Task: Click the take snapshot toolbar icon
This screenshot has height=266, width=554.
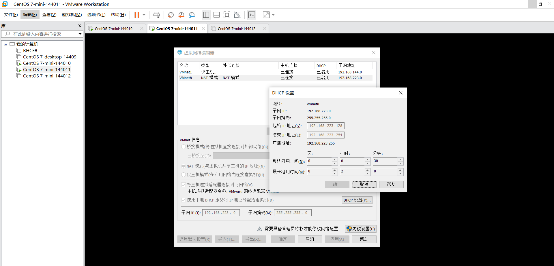Action: tap(171, 15)
